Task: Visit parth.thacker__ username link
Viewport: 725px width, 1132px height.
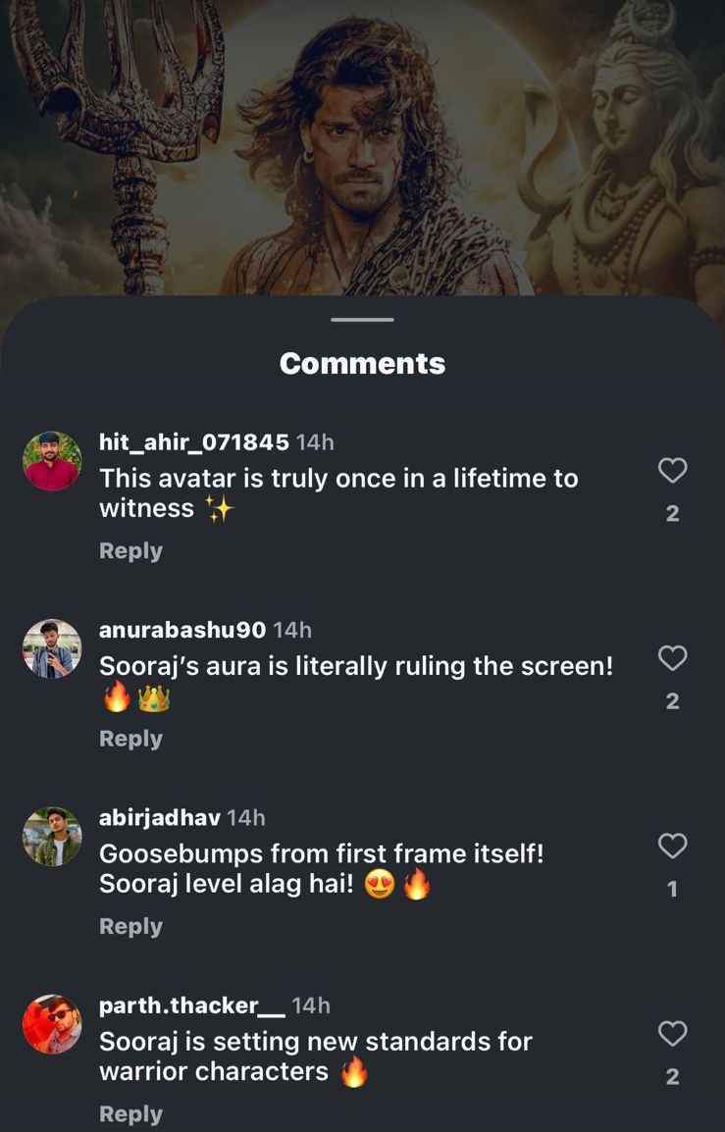Action: [191, 1005]
